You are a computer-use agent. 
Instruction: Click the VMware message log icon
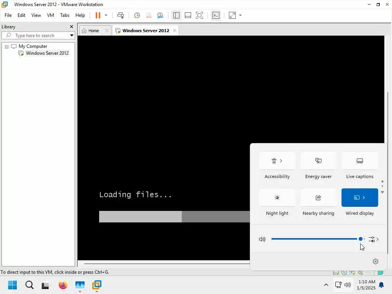coord(381,273)
